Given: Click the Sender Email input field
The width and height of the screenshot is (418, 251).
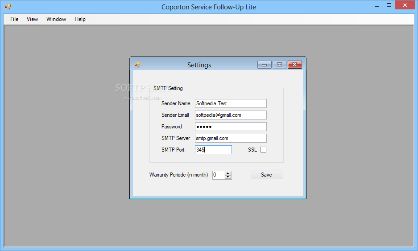Looking at the screenshot, I should click(x=231, y=115).
